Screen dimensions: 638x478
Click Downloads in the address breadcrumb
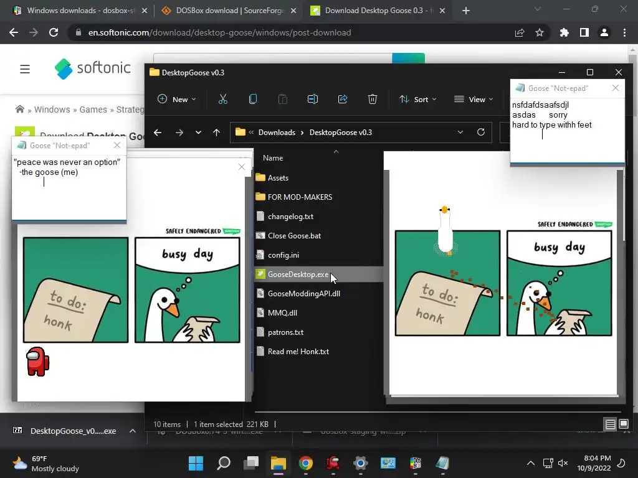(277, 133)
